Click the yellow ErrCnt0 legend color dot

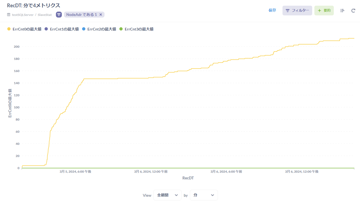coord(9,29)
